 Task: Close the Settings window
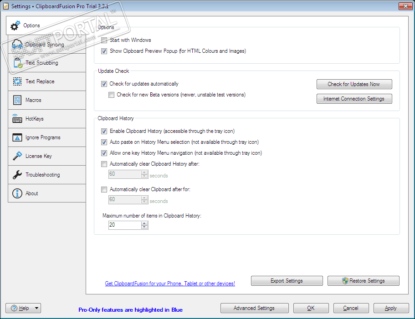click(405, 6)
